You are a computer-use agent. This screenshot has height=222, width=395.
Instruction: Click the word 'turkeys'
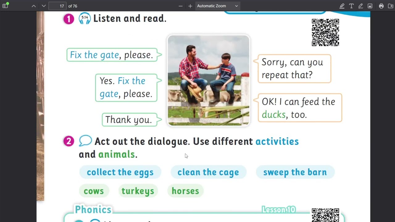tap(138, 191)
